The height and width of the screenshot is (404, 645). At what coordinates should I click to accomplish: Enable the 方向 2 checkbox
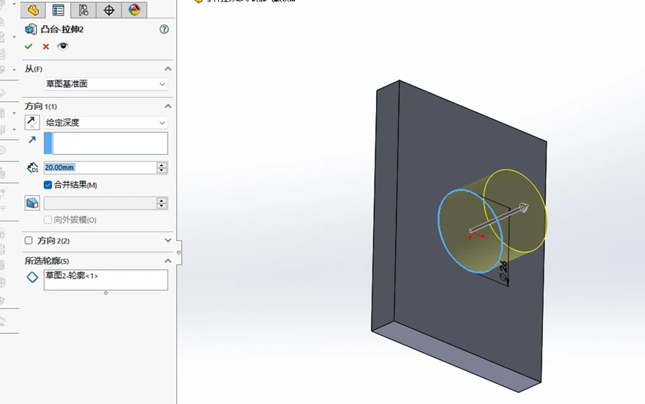pyautogui.click(x=29, y=240)
